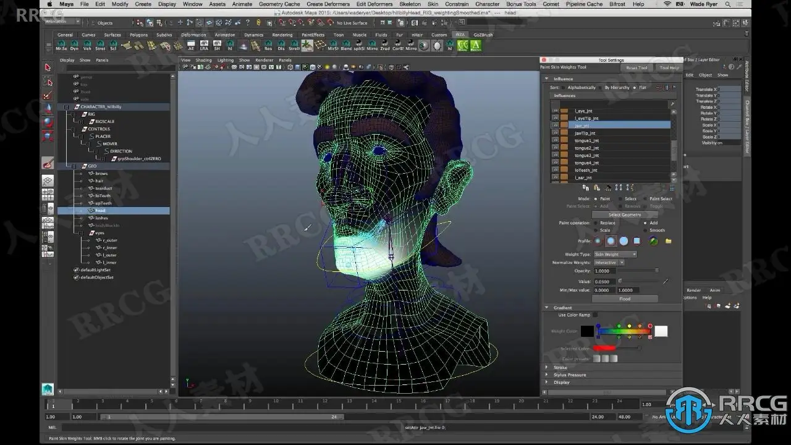Click the file browse brush profile folder

pyautogui.click(x=668, y=241)
